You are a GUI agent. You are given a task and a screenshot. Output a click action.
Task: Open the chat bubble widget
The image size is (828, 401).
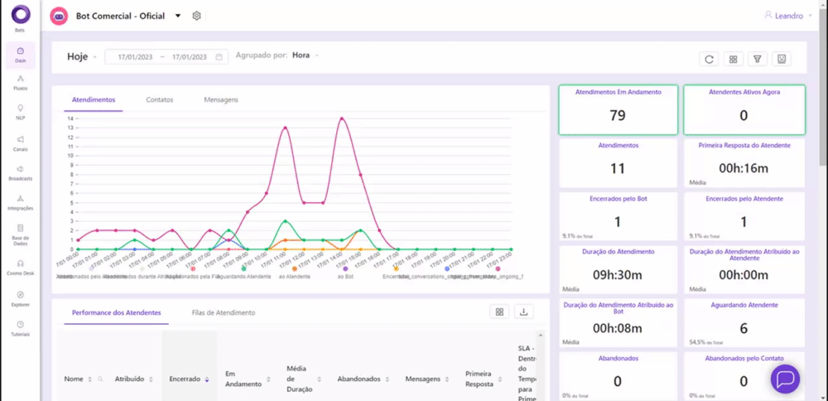784,378
